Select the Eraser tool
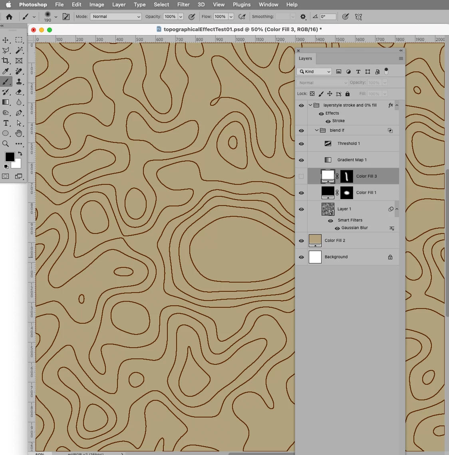Screen dimensions: 449x455 click(x=19, y=92)
